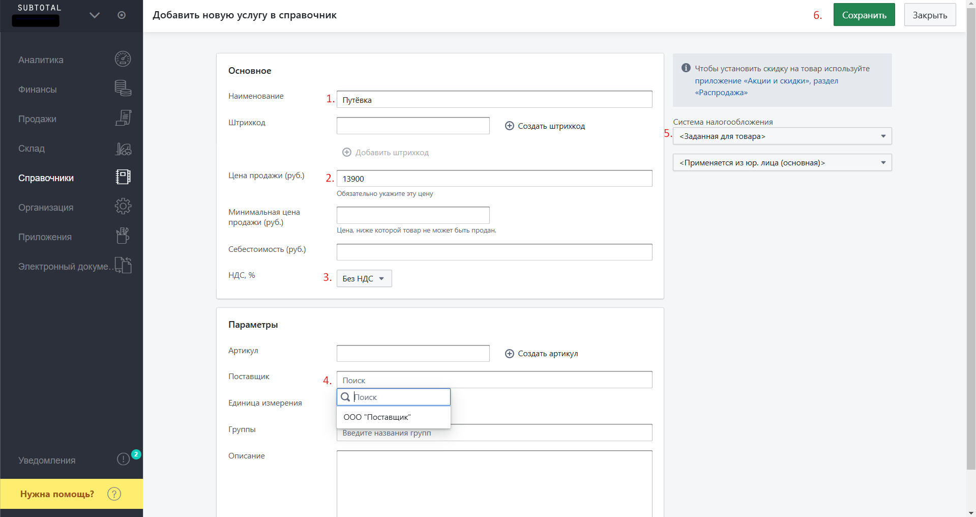The width and height of the screenshot is (976, 517).
Task: Click the target circle icon near SUBTOTAL
Action: 122,15
